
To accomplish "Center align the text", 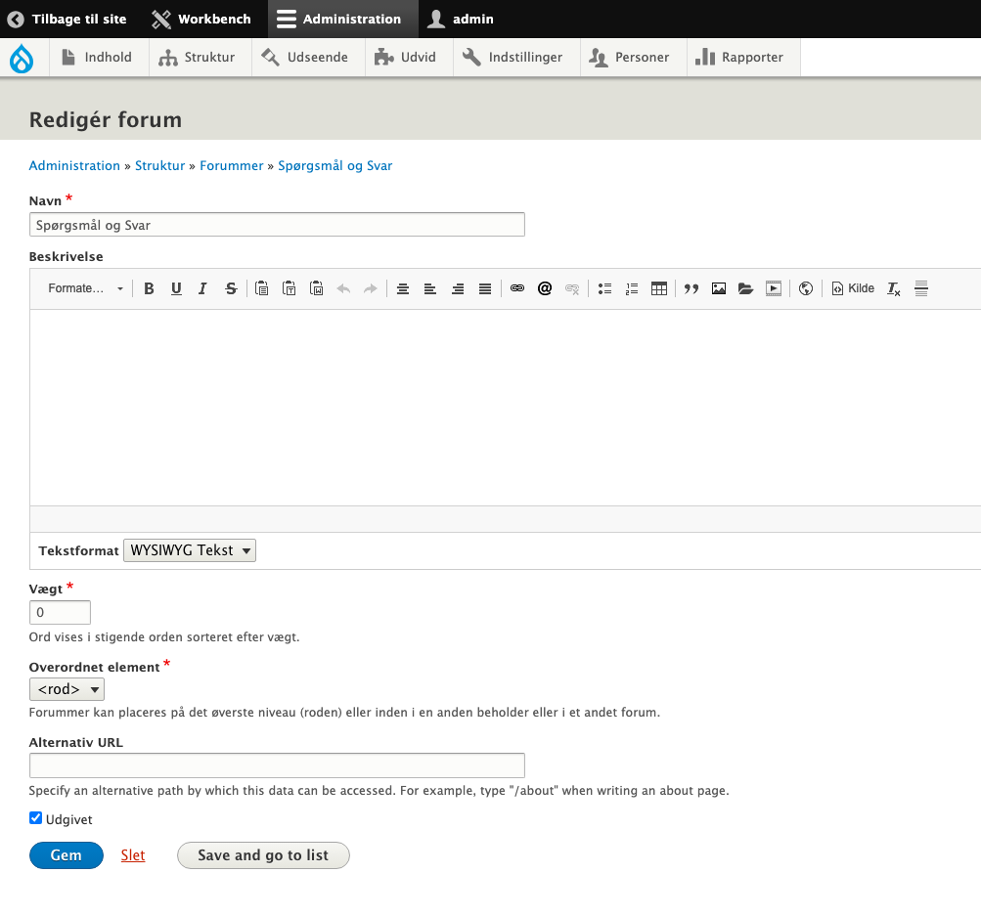I will click(x=402, y=288).
